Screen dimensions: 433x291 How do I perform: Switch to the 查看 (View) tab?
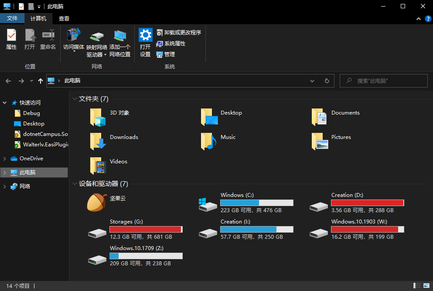64,18
